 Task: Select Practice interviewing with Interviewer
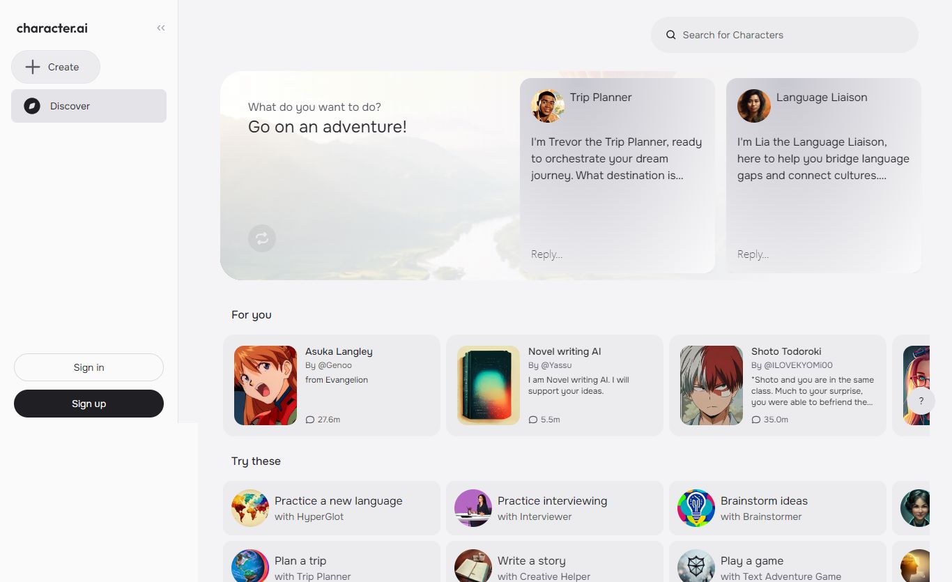point(555,508)
